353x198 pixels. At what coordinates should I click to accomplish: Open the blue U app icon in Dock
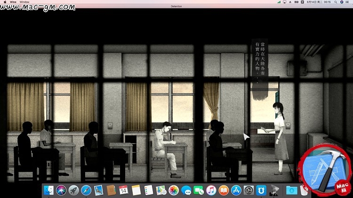tap(261, 190)
